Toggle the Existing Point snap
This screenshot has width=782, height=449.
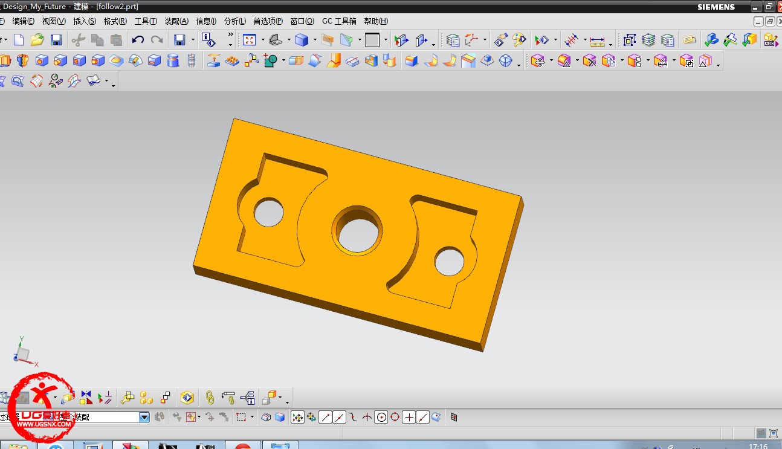click(x=409, y=417)
